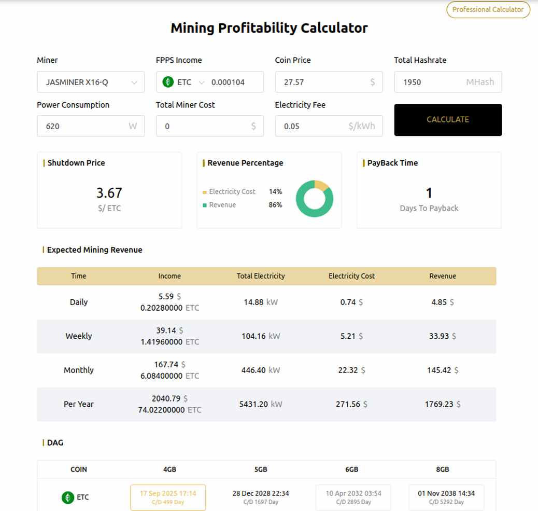Click the green ETC coin icon in FPPS Income

(x=168, y=82)
